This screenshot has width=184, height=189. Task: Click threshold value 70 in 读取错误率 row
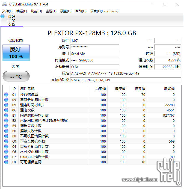tap(143, 94)
